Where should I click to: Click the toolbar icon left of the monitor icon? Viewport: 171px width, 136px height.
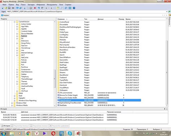(13, 8)
